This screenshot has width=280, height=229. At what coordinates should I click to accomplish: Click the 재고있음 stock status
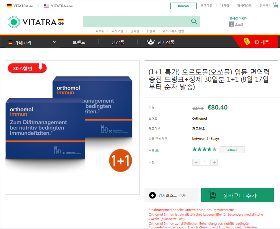tap(199, 129)
